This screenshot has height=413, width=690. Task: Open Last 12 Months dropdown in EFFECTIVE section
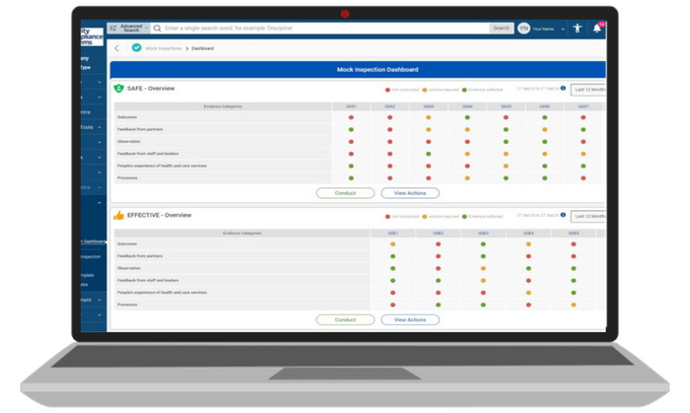click(x=588, y=215)
